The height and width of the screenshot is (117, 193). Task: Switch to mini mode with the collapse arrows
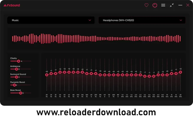[x=172, y=5]
